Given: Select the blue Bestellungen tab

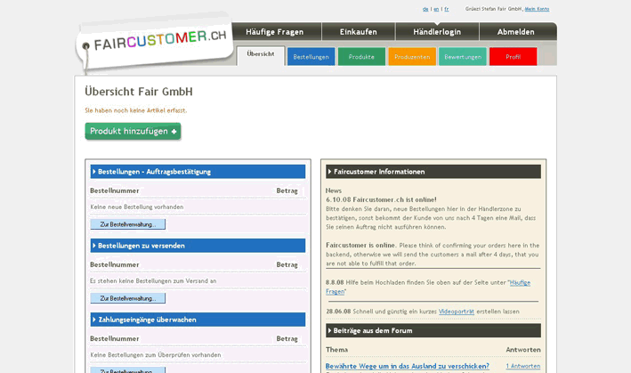Looking at the screenshot, I should coord(311,57).
